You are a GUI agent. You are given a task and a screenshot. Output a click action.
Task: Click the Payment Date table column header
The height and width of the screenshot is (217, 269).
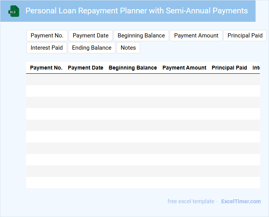(85, 68)
